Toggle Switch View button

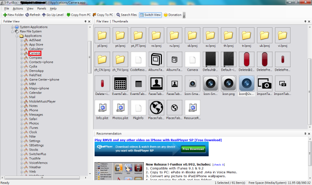151,15
